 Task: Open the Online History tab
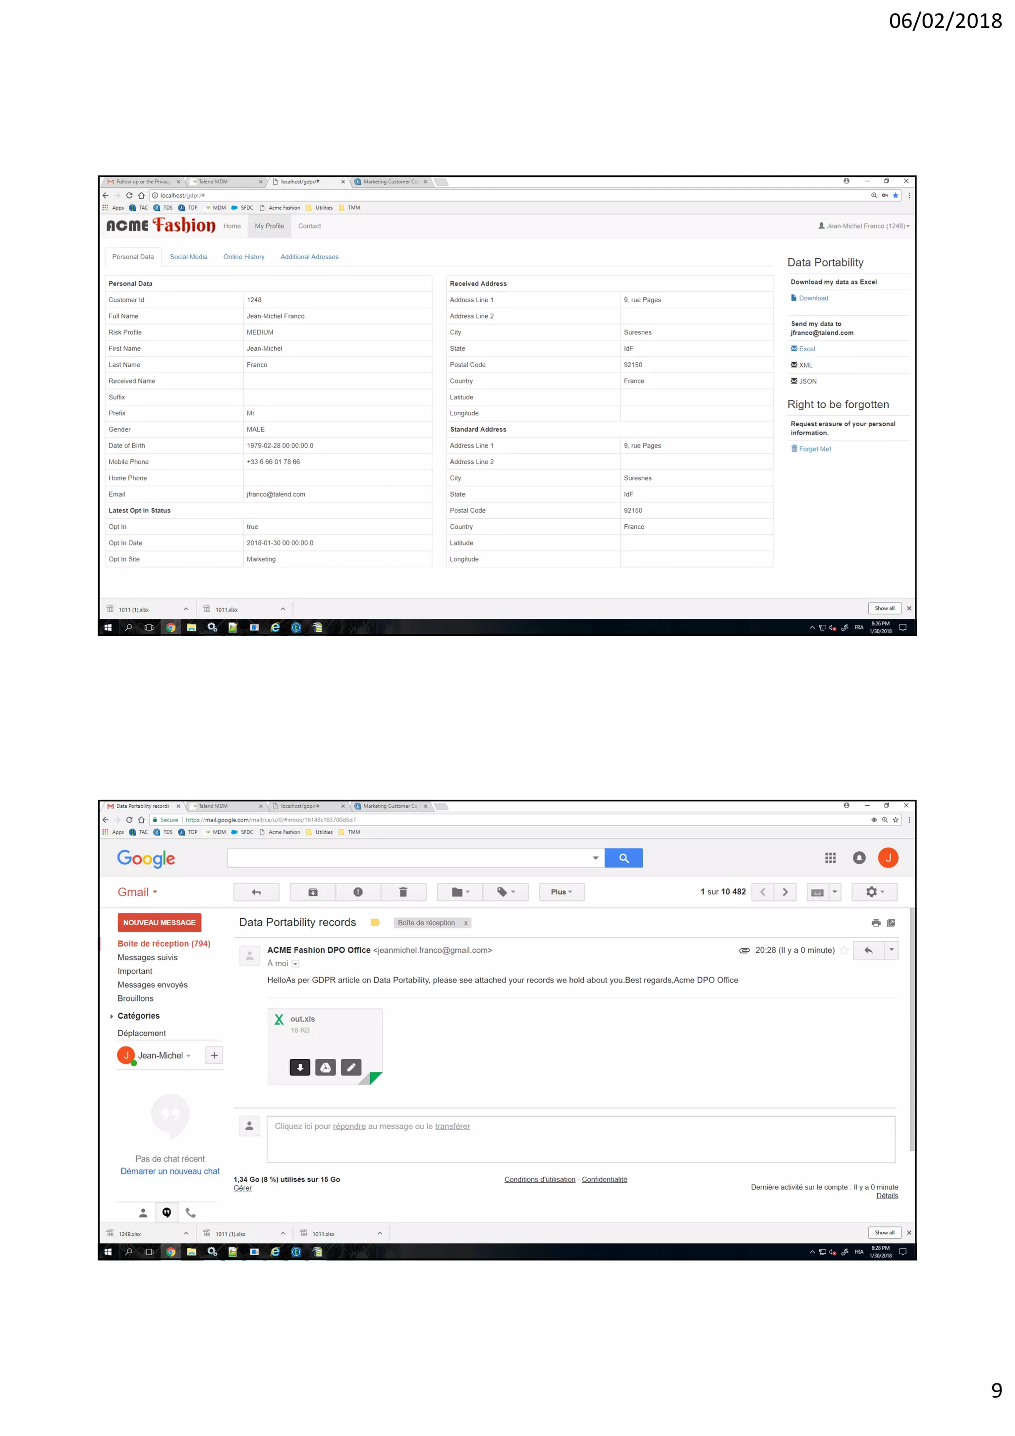(x=243, y=257)
